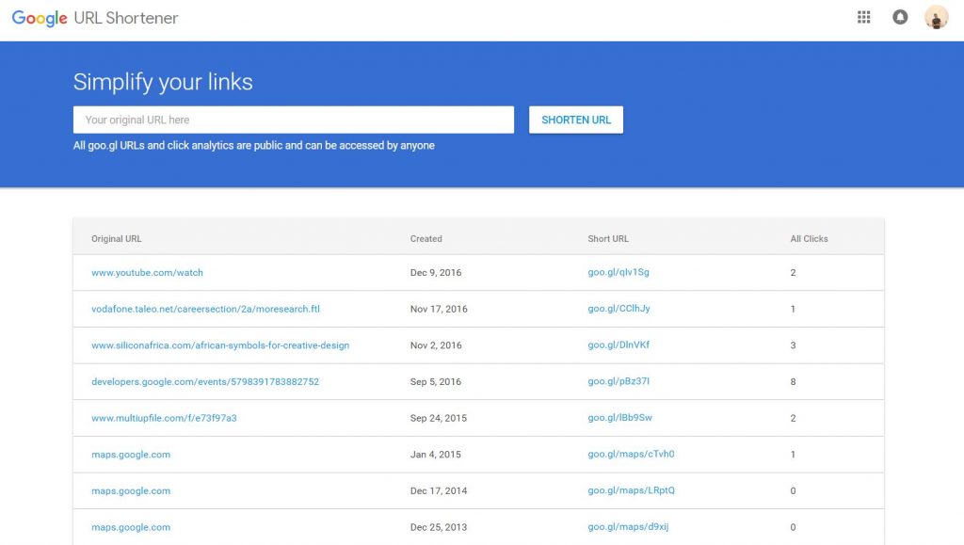The width and height of the screenshot is (964, 545).
Task: Open the www.multiupfile.com link
Action: 164,418
